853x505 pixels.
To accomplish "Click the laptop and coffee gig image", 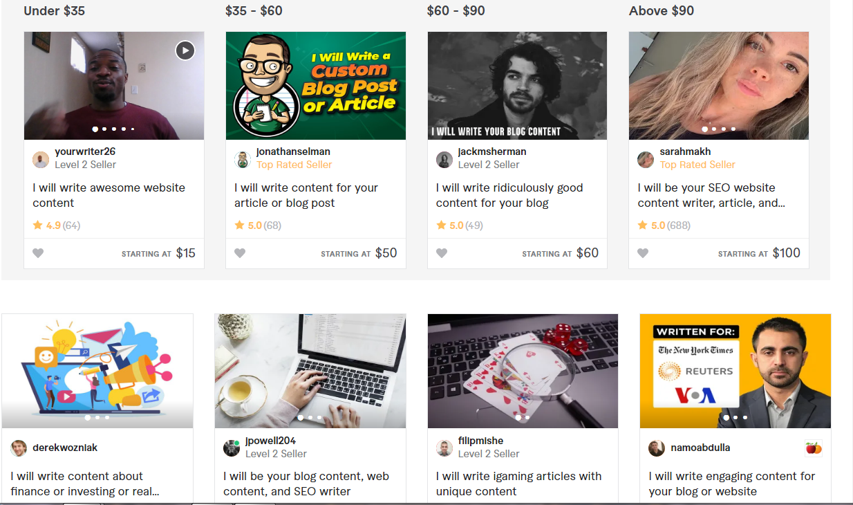I will [310, 371].
